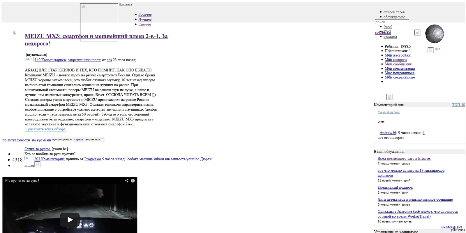The width and height of the screenshot is (466, 233).
Task: Switch to the Горячее section
Action: point(145,15)
